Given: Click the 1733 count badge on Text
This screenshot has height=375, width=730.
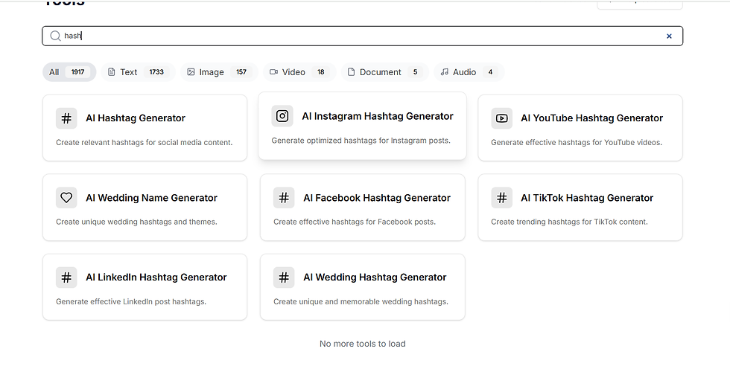Looking at the screenshot, I should point(156,72).
